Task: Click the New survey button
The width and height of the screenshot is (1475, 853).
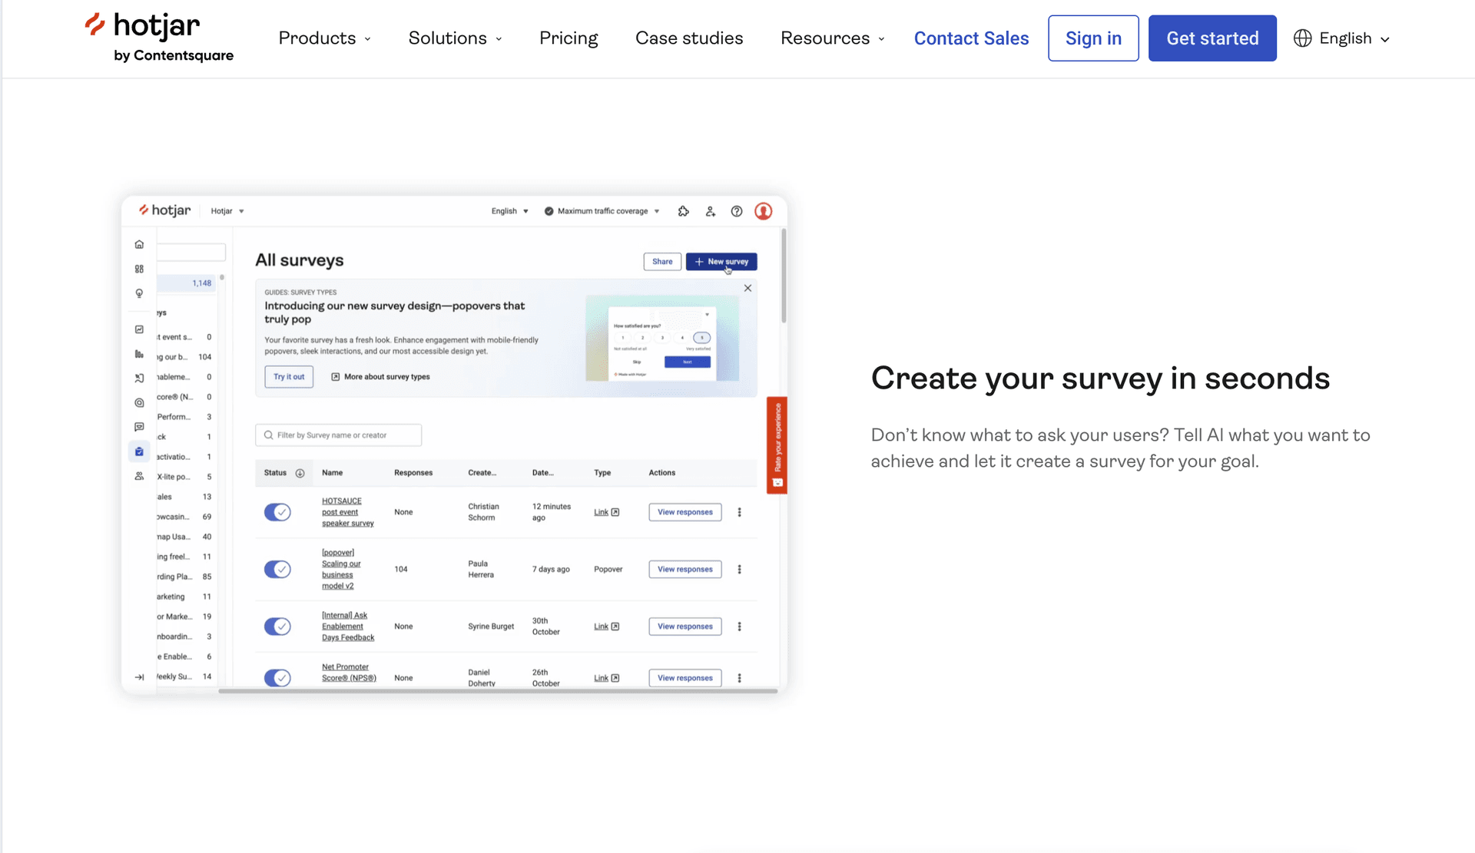Action: (721, 262)
